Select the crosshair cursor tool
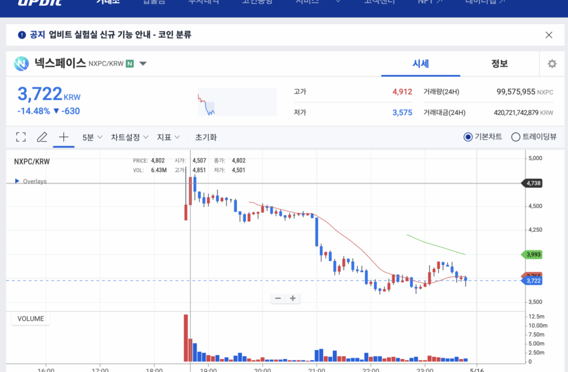This screenshot has width=568, height=372. click(64, 137)
